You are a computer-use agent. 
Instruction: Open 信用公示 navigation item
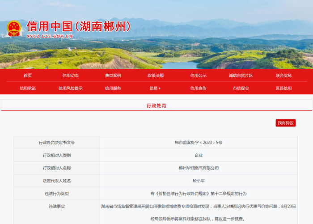pos(198,76)
